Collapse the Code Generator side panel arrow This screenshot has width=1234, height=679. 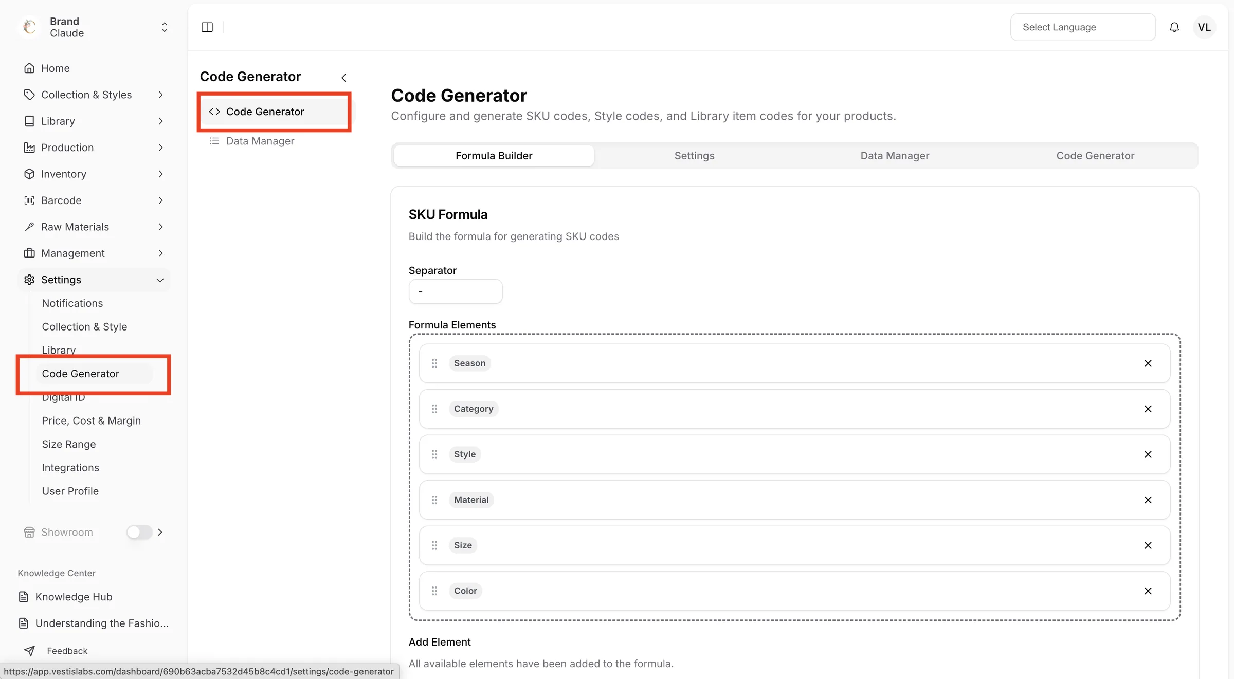343,78
